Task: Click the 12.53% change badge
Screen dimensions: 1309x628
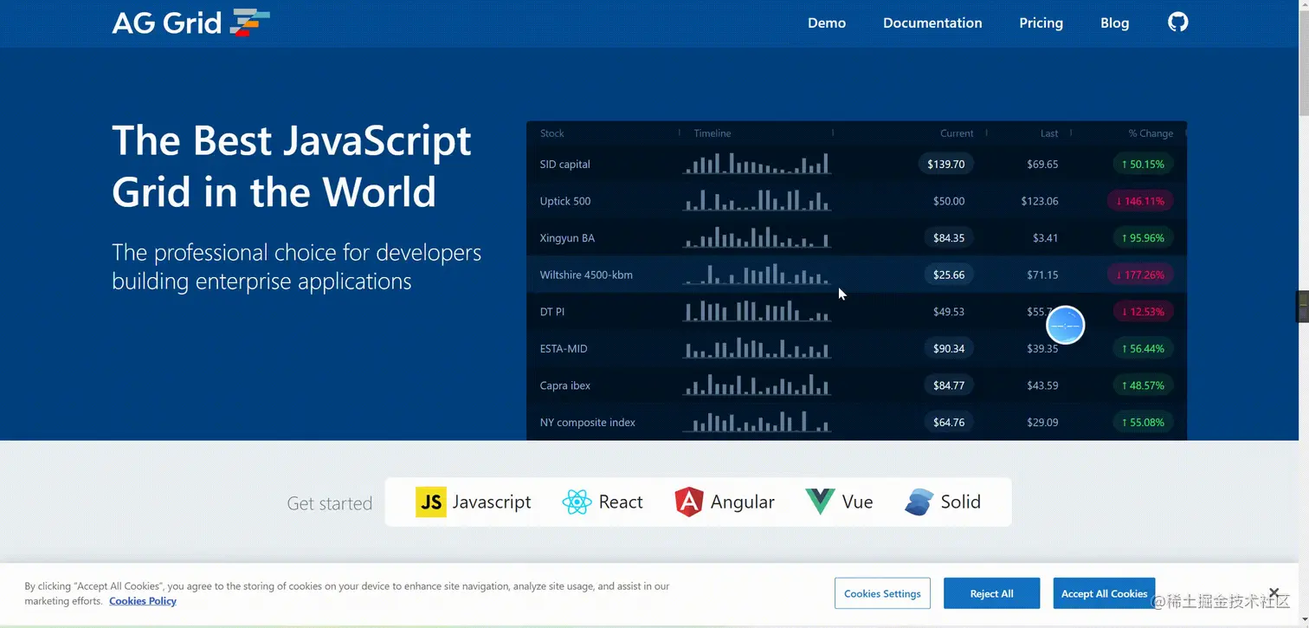Action: (1142, 311)
